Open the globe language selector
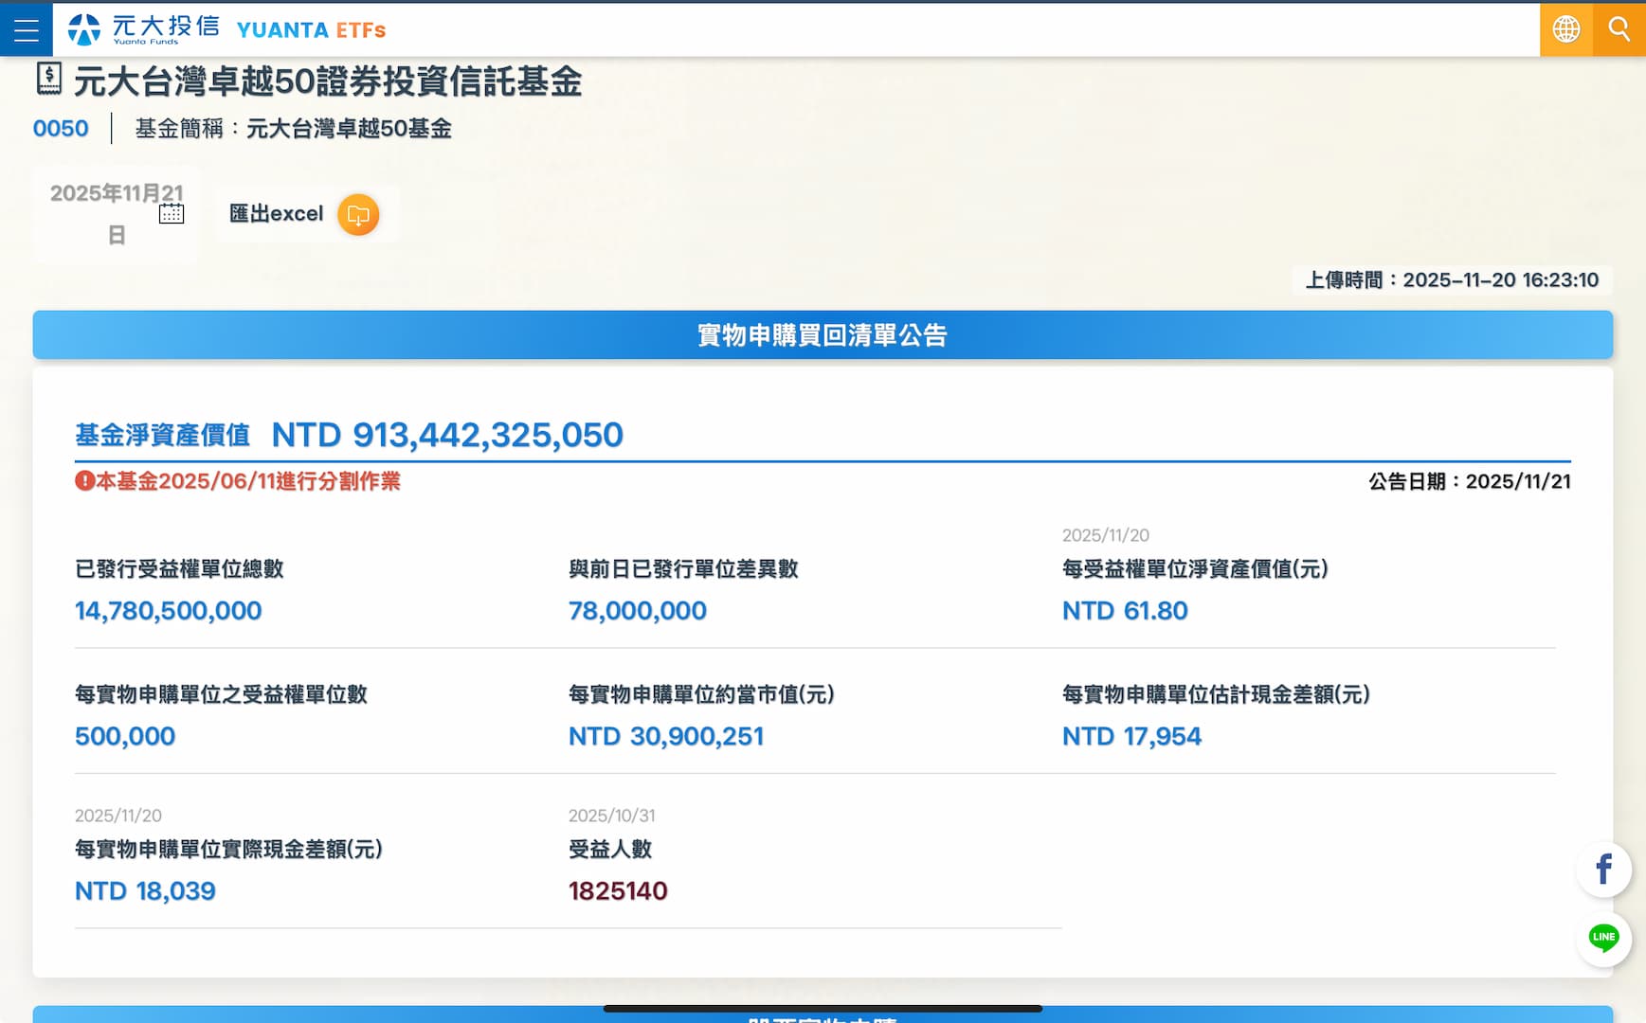1646x1023 pixels. point(1565,29)
